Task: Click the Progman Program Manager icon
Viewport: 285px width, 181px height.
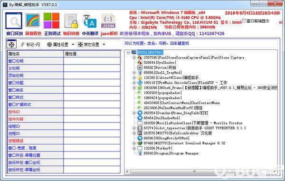Action: point(140,153)
